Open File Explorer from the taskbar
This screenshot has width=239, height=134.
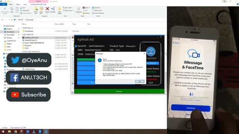[x=9, y=131]
